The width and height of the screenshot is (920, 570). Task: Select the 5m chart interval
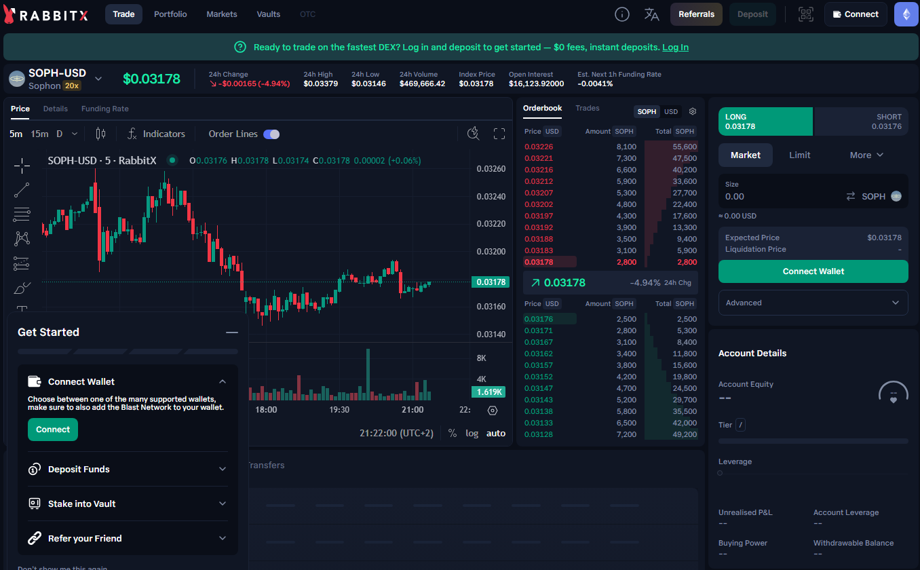click(16, 134)
